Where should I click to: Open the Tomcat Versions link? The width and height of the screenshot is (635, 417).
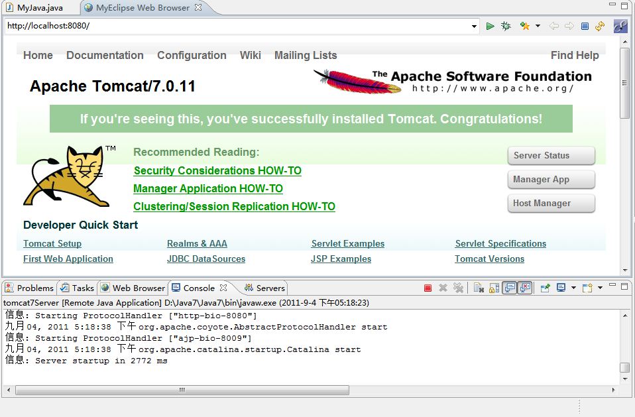490,259
